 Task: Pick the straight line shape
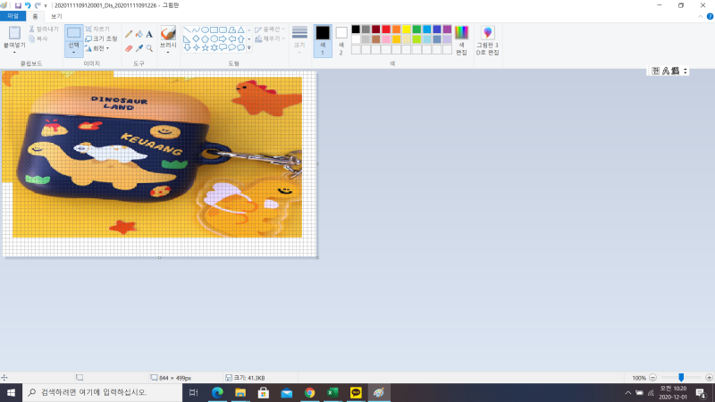point(187,30)
